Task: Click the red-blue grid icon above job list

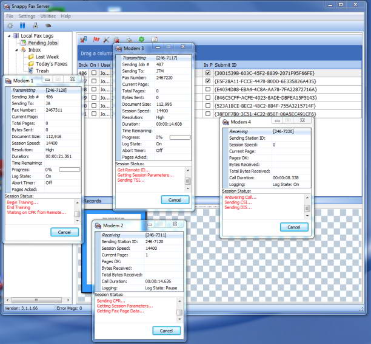Action: pyautogui.click(x=83, y=40)
